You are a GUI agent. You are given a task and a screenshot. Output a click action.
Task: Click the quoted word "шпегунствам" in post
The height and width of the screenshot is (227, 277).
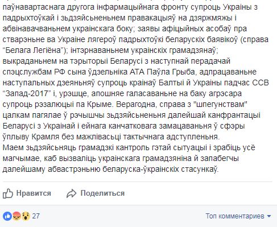pos(222,105)
